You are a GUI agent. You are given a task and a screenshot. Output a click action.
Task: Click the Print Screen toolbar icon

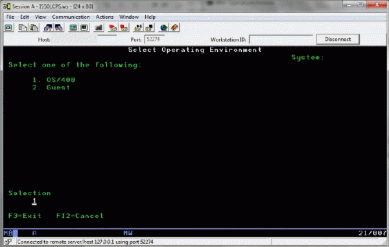(x=8, y=27)
